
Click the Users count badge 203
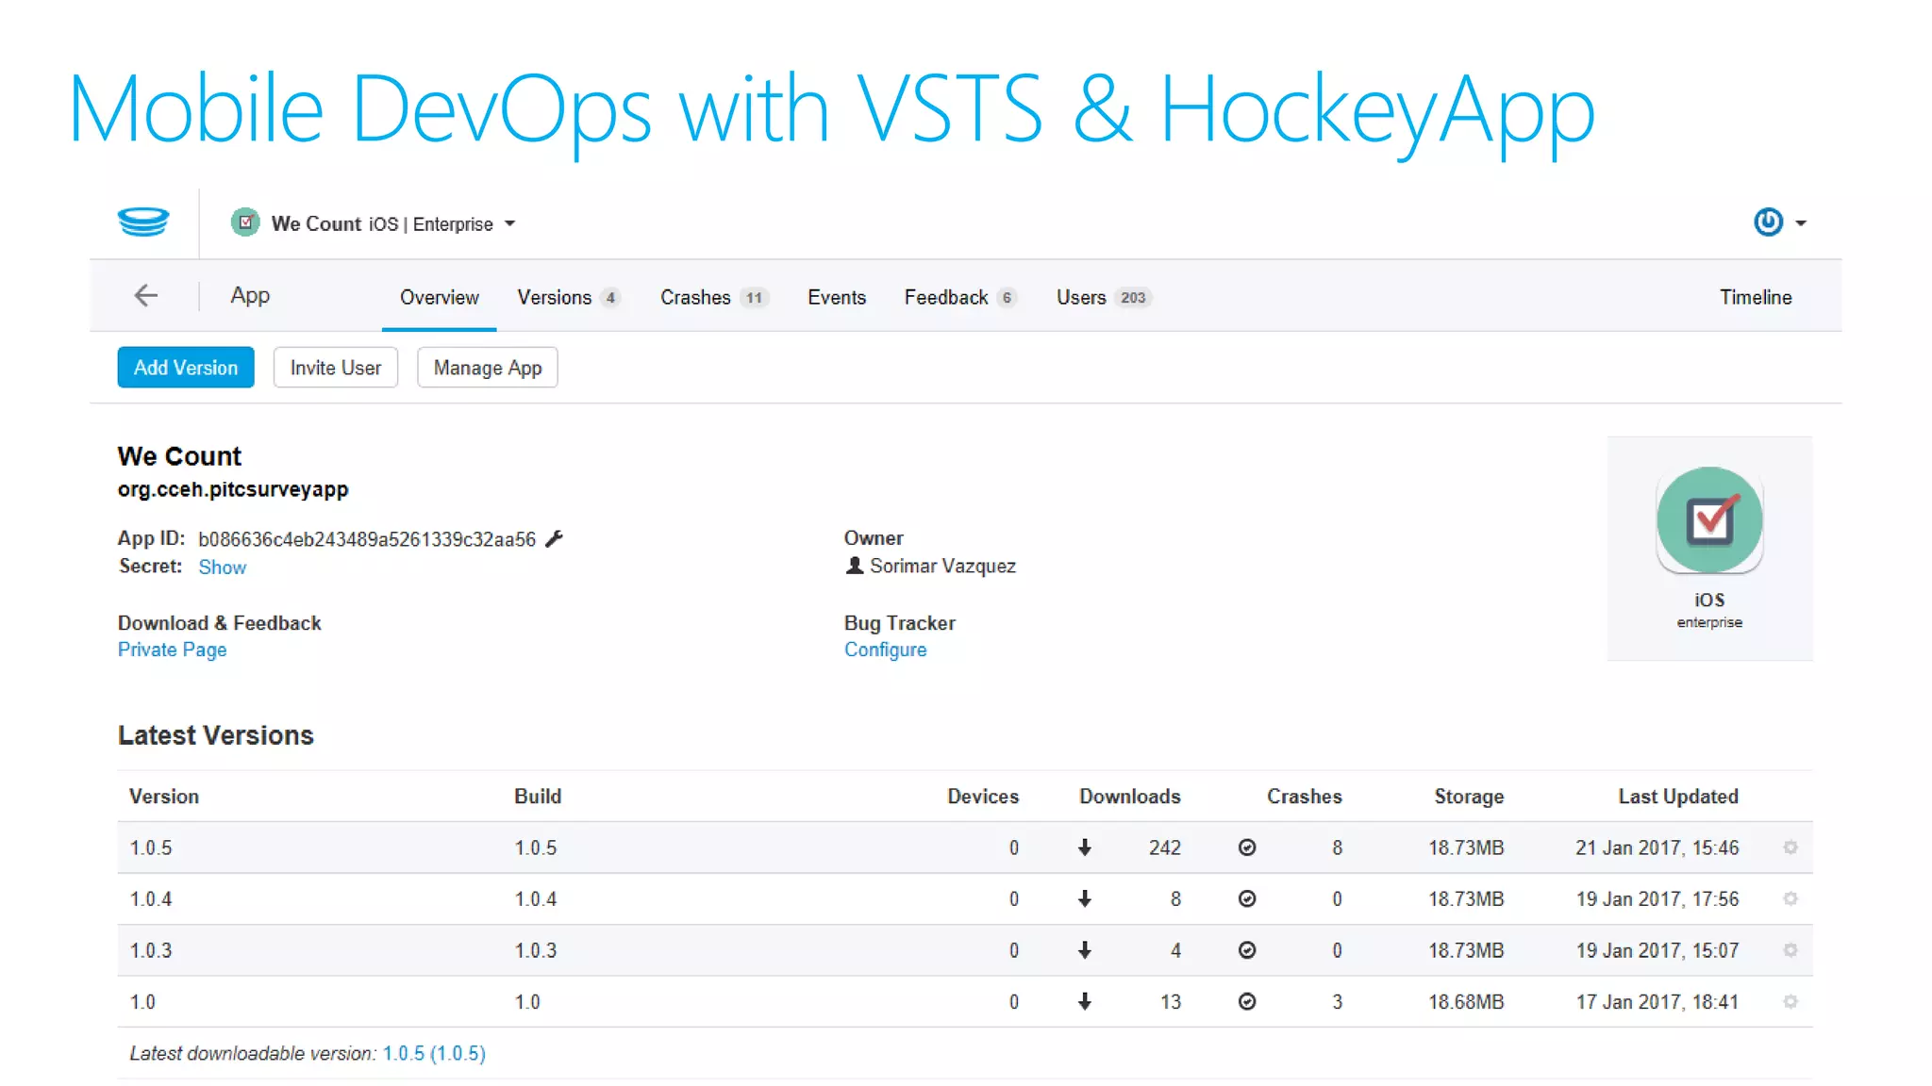[1133, 298]
